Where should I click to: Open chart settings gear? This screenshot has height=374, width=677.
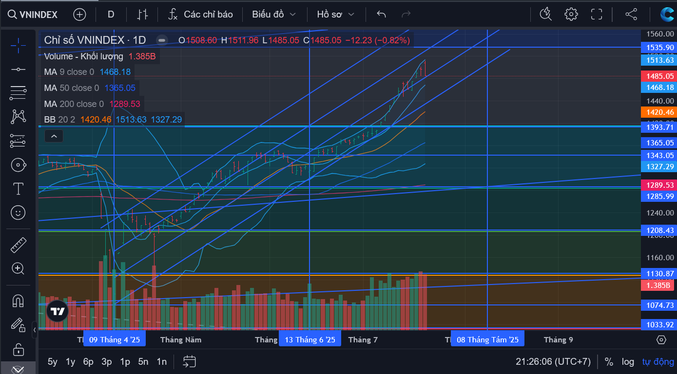coord(571,14)
